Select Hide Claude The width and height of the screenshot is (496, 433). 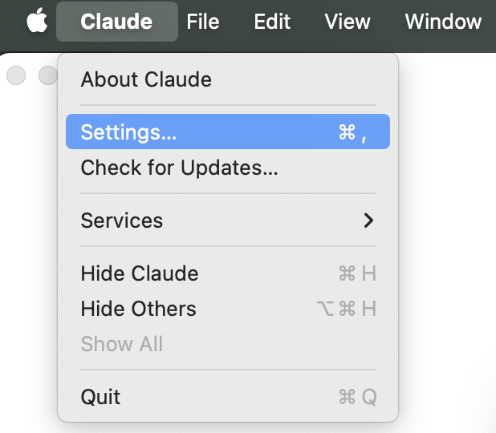coord(140,273)
